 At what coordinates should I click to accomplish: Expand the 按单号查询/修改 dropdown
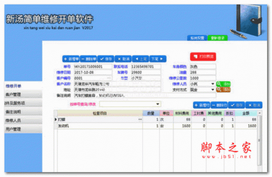157,104
